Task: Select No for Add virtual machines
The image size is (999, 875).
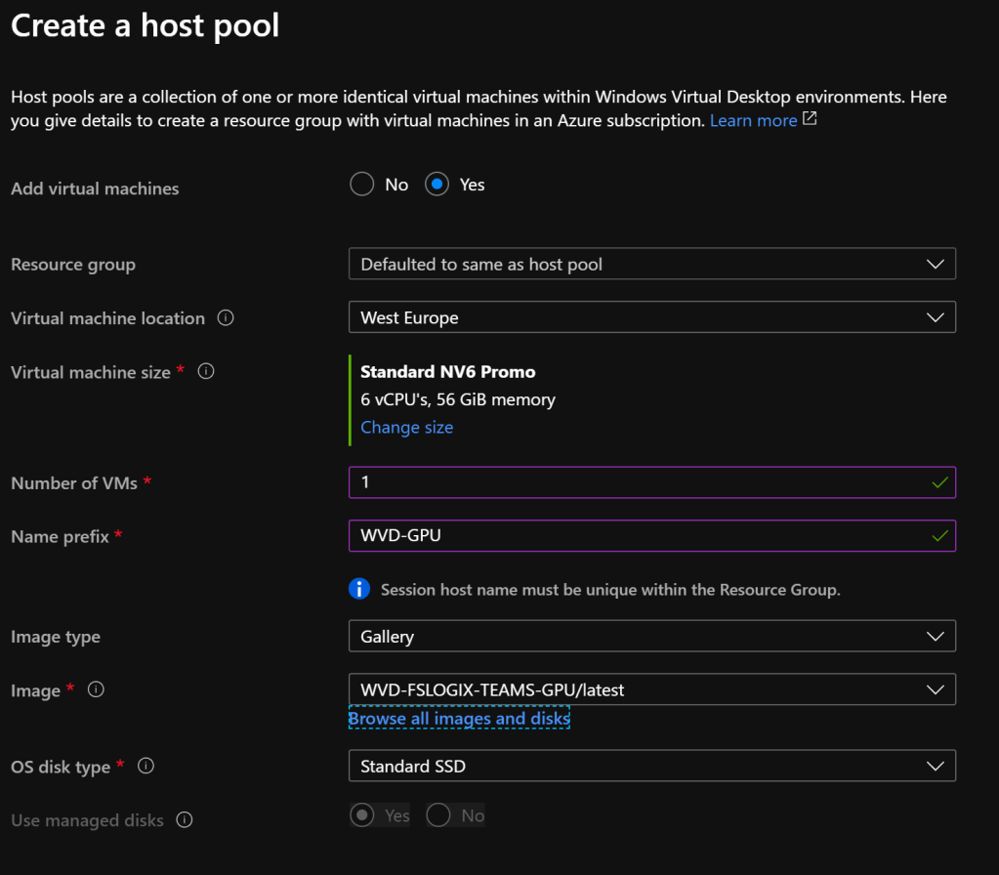Action: (x=362, y=185)
